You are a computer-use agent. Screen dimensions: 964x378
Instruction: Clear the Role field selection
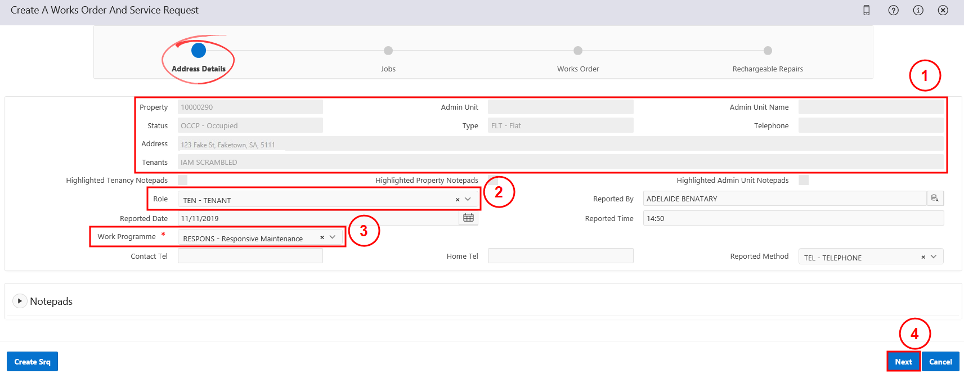coord(458,200)
